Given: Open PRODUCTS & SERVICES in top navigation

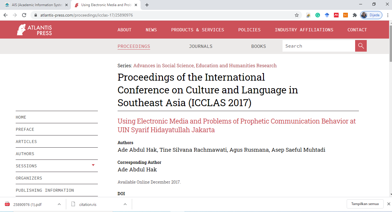Looking at the screenshot, I should pos(197,30).
